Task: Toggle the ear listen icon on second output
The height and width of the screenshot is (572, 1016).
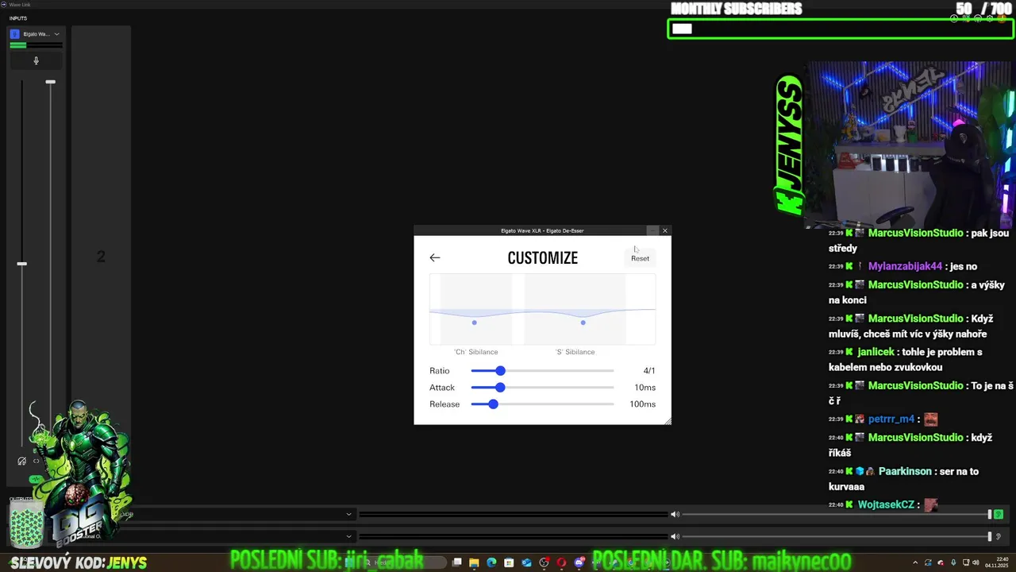Action: pos(999,536)
